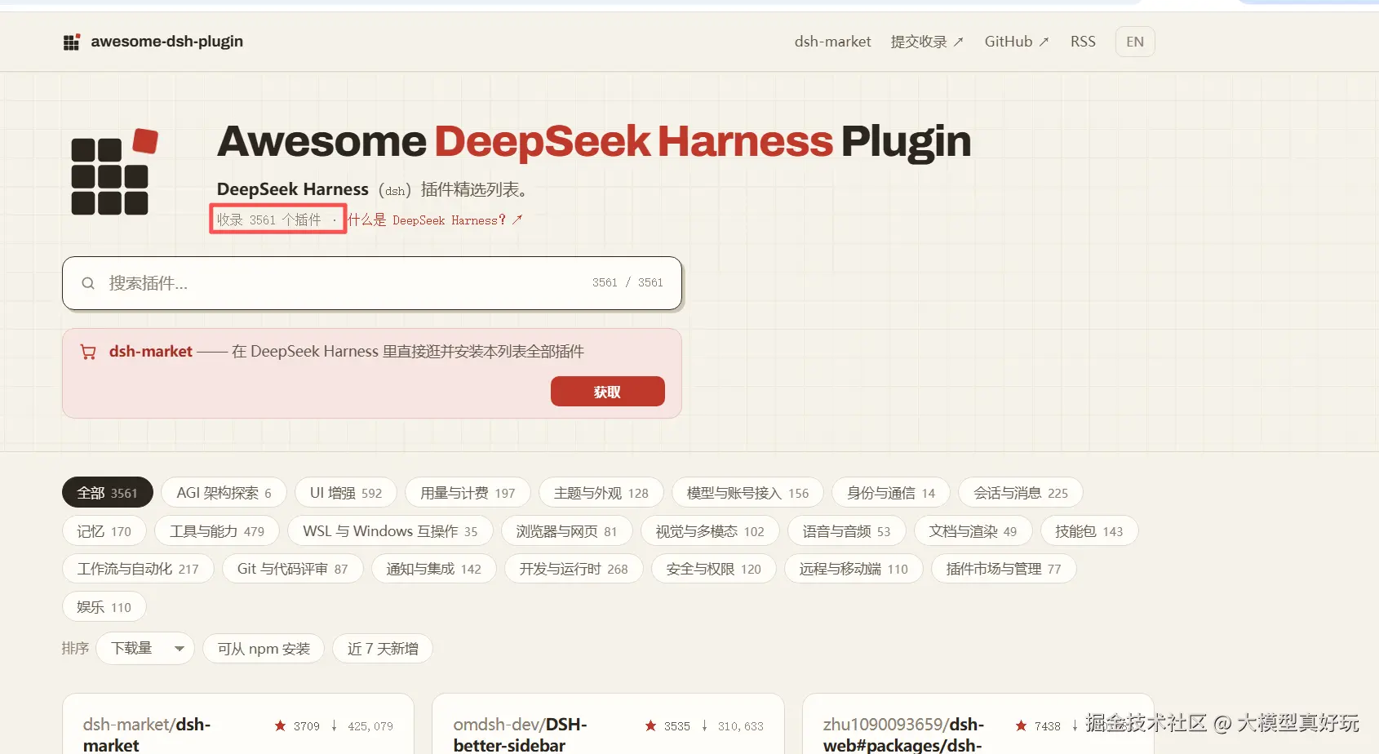Click the star icon beside 3709
1379x754 pixels.
[281, 725]
